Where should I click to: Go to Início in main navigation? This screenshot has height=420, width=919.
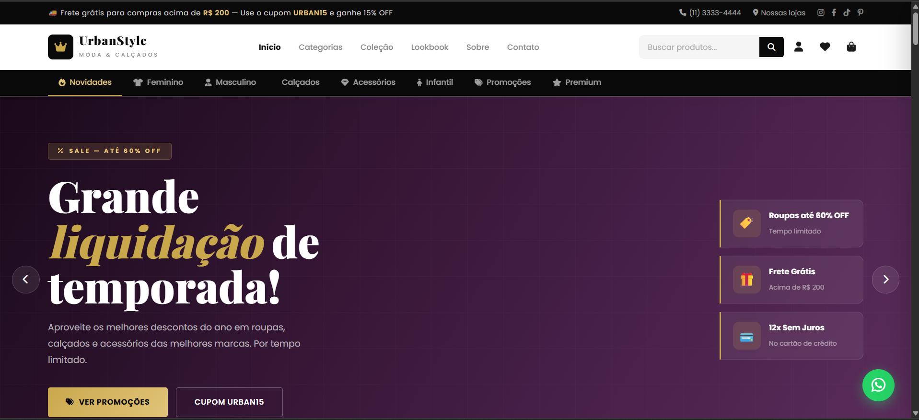pos(270,47)
